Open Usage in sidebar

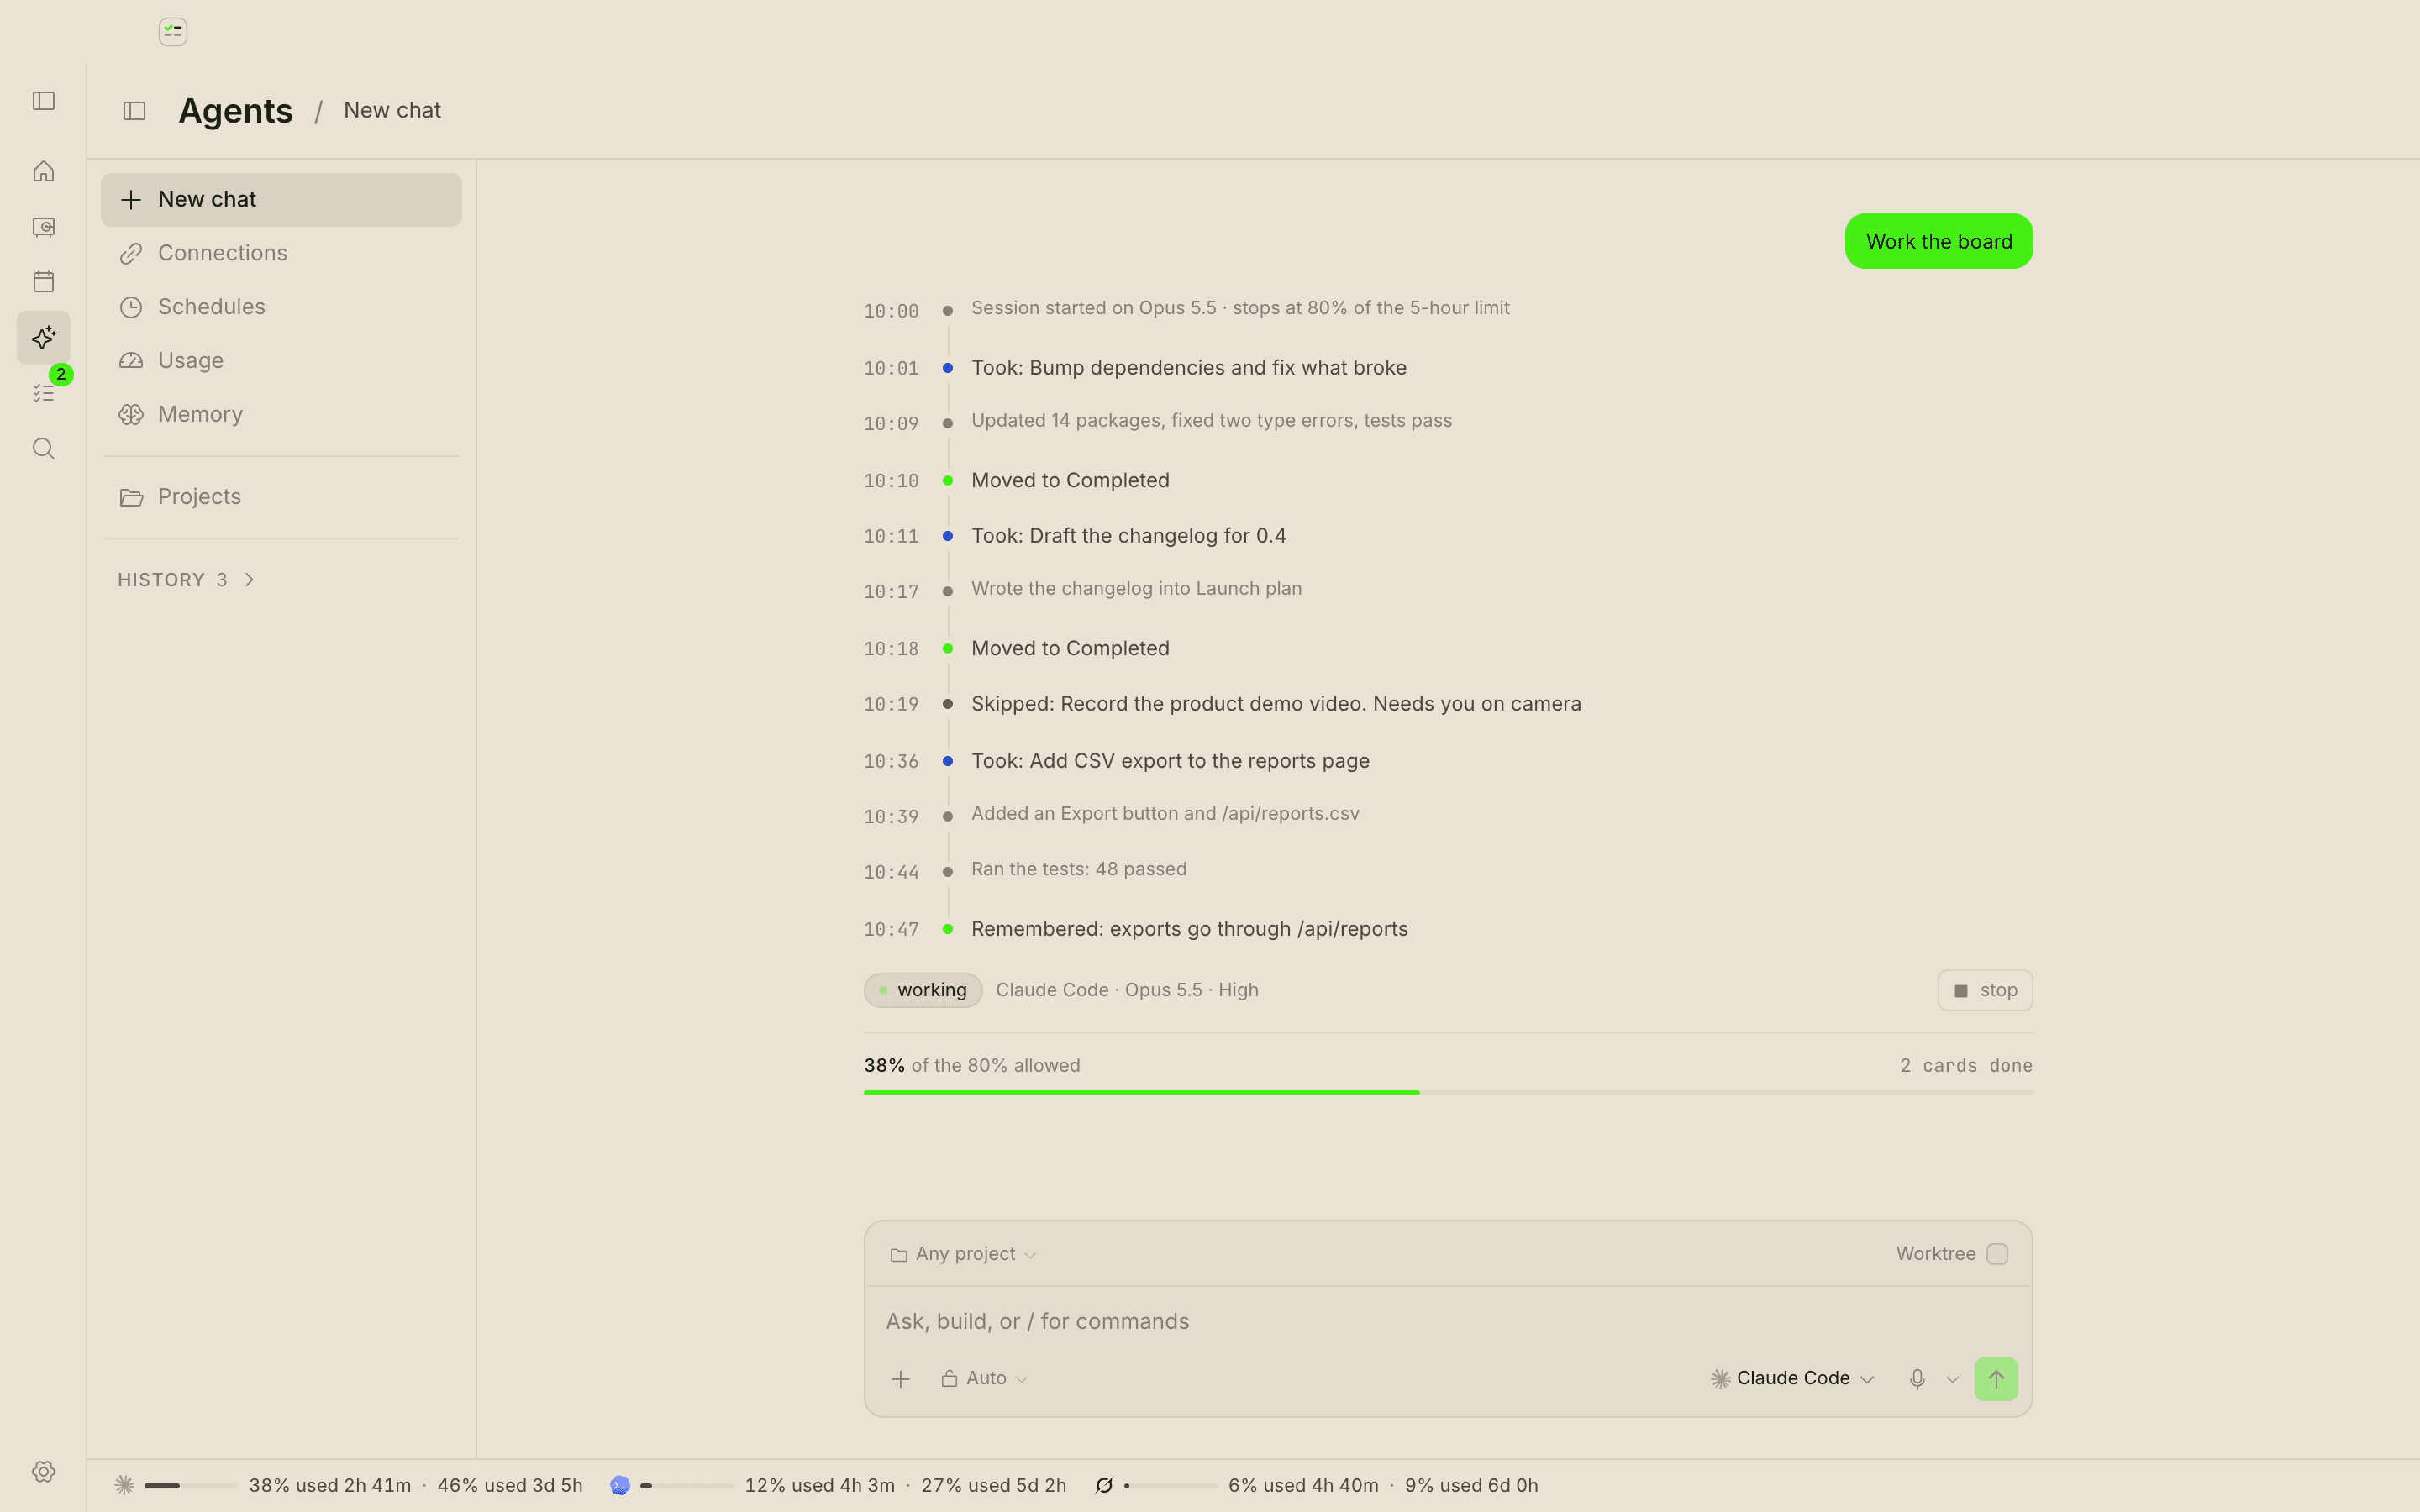pyautogui.click(x=281, y=360)
